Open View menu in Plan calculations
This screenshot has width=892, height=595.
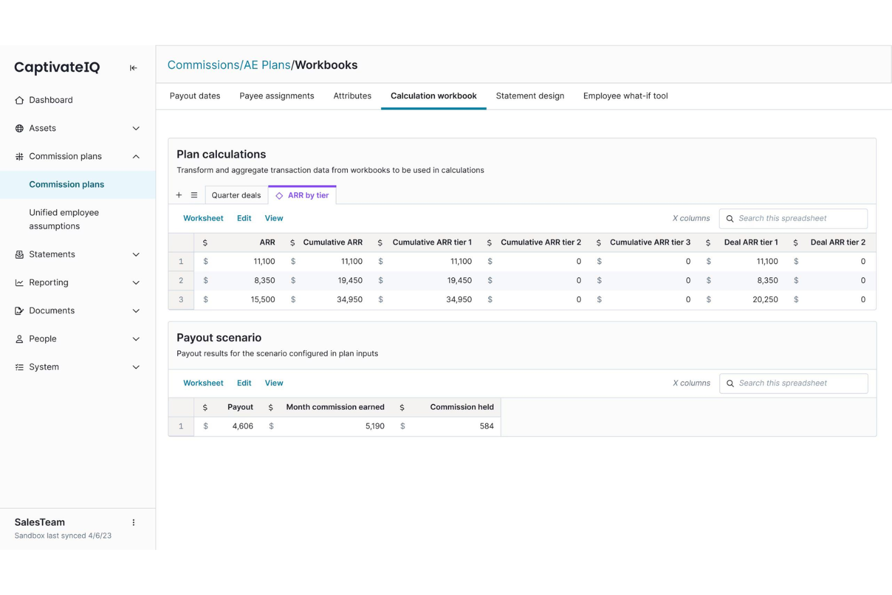coord(274,218)
